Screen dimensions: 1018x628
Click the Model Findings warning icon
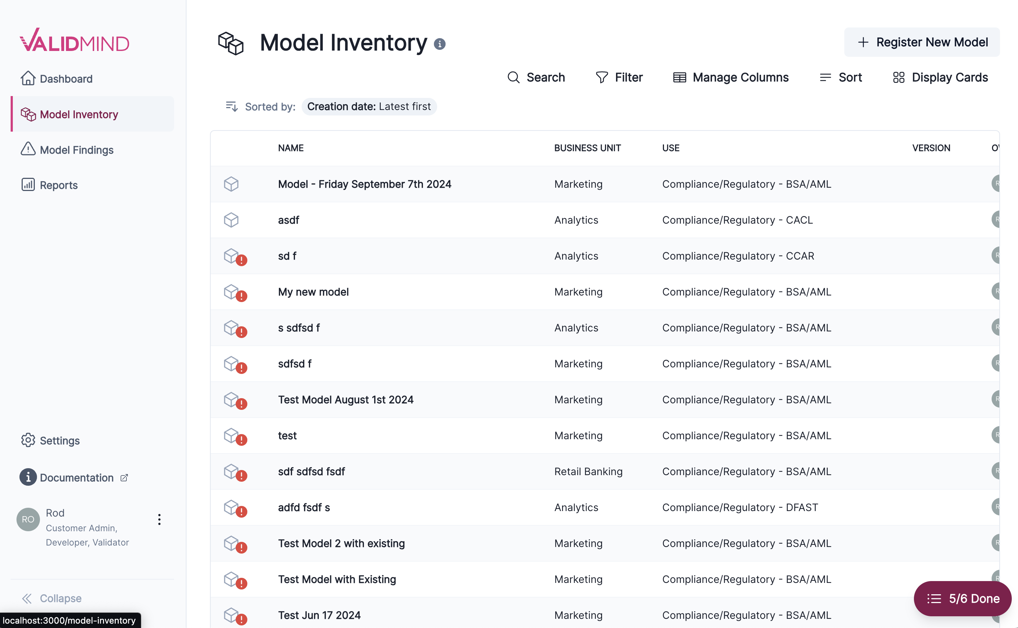pos(27,150)
